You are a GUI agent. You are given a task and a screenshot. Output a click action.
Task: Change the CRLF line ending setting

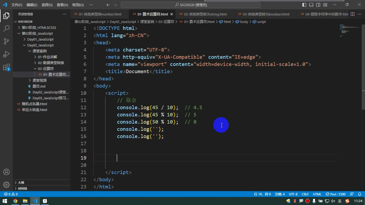[x=305, y=194]
